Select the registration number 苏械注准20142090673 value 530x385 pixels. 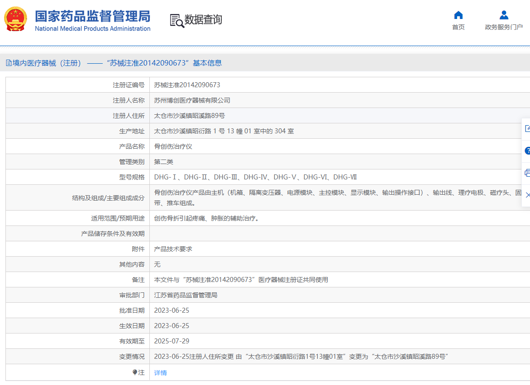click(187, 85)
